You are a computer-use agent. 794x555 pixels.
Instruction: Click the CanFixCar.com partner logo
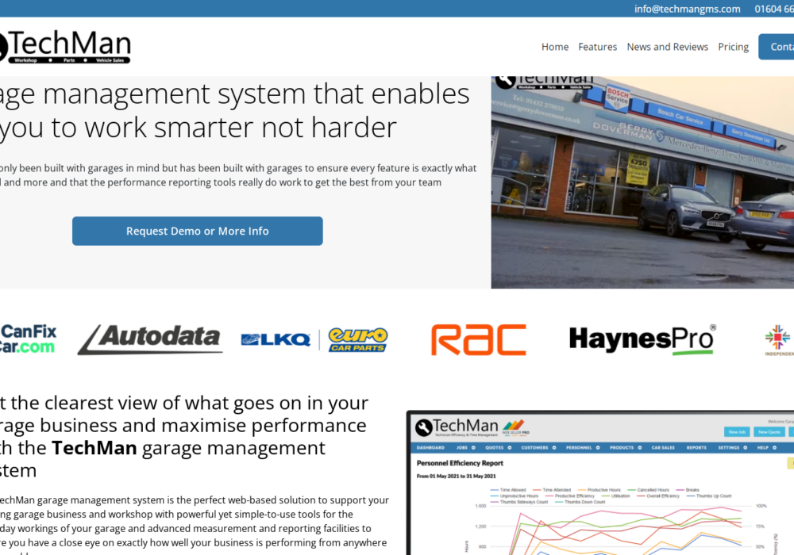(x=28, y=339)
